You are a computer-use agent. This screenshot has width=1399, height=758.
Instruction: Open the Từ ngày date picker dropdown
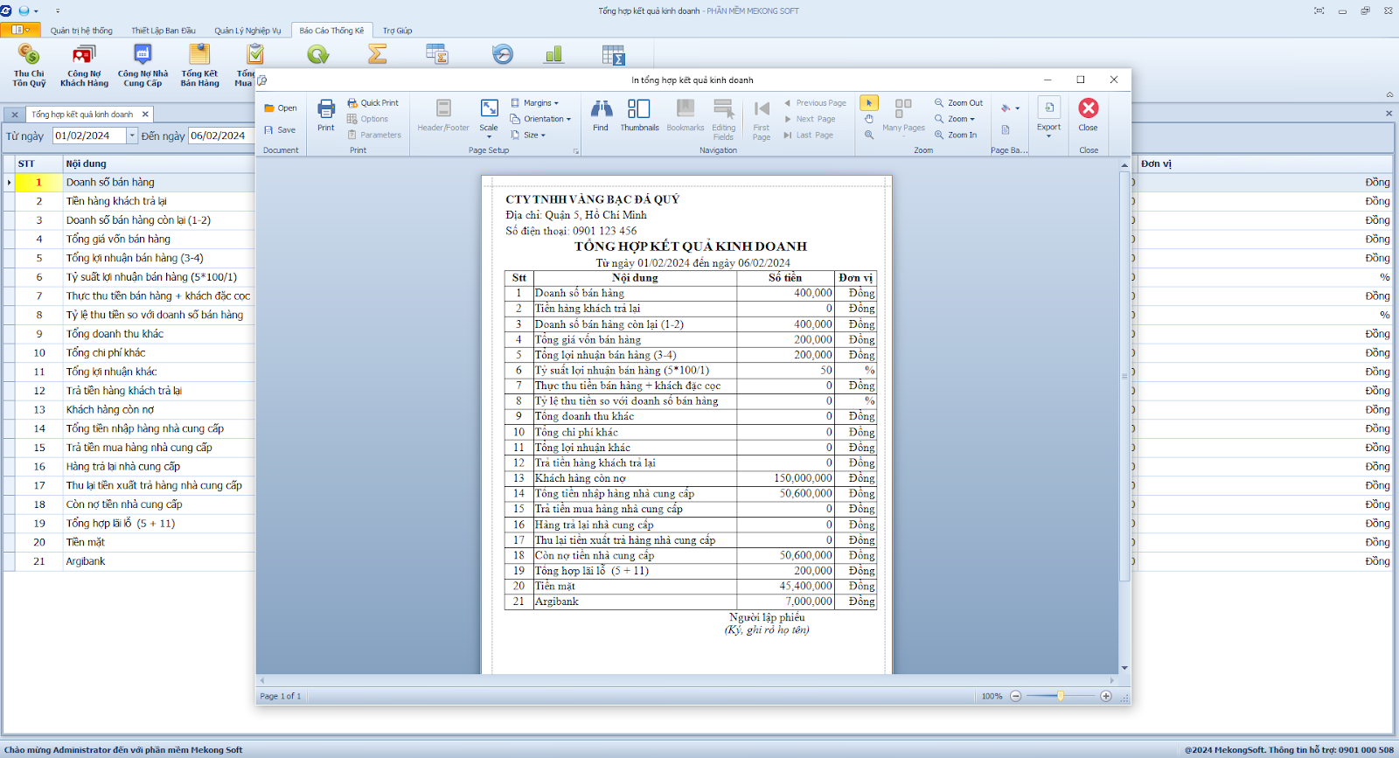click(x=132, y=136)
